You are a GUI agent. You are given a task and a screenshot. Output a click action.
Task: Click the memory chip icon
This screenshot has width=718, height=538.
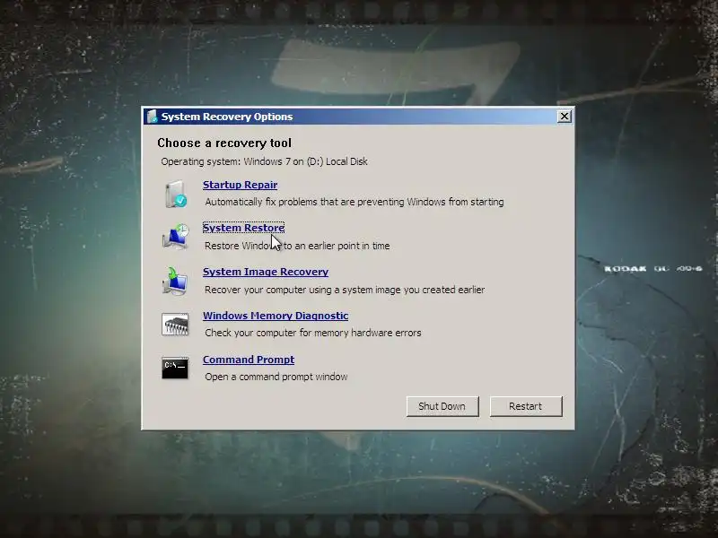coord(175,325)
